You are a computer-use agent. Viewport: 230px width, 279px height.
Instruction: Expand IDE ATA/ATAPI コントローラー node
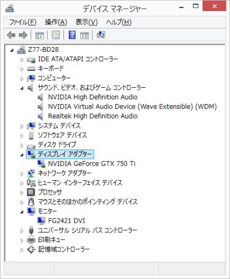pyautogui.click(x=22, y=60)
